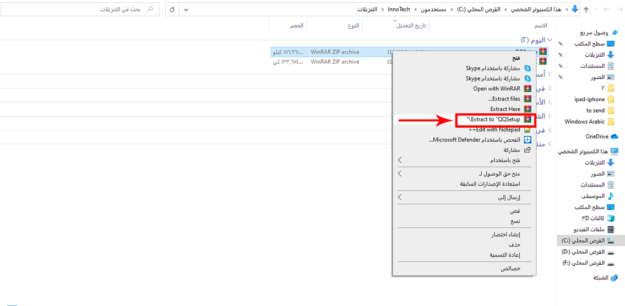
Task: Click the WinRAR icon beside Extract files...
Action: pos(527,99)
